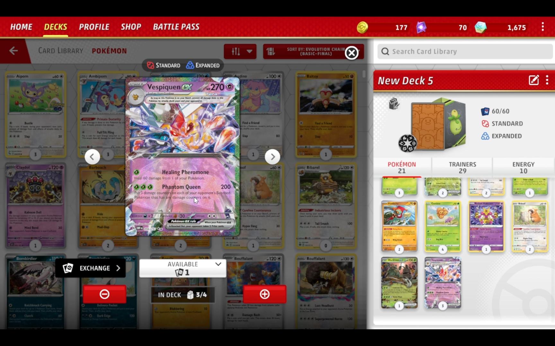Open the card filter dropdown
This screenshot has width=555, height=346.
(240, 51)
